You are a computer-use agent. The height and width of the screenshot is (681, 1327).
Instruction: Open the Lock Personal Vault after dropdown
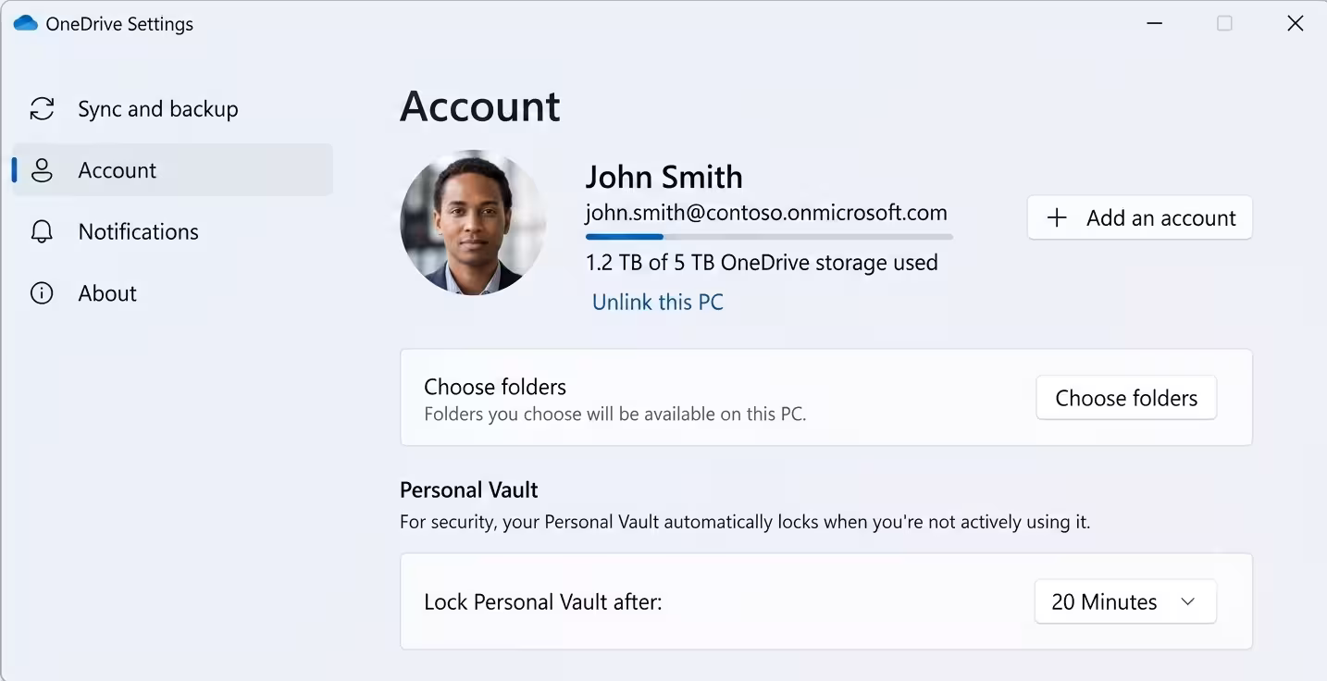(x=1125, y=601)
